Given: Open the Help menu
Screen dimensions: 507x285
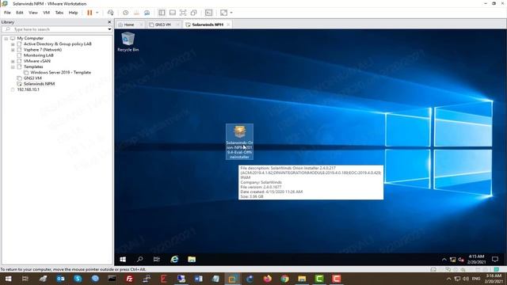Looking at the screenshot, I should 73,13.
